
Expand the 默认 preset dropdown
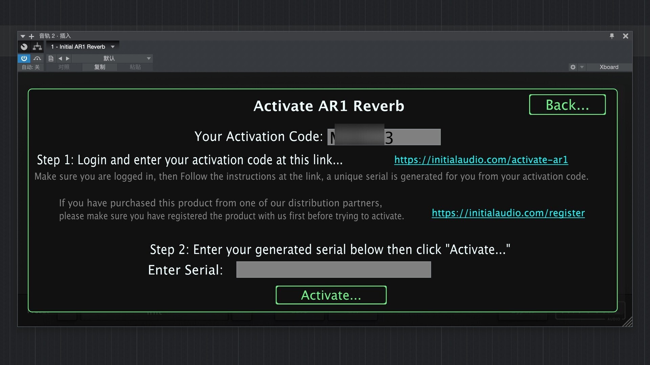point(112,58)
